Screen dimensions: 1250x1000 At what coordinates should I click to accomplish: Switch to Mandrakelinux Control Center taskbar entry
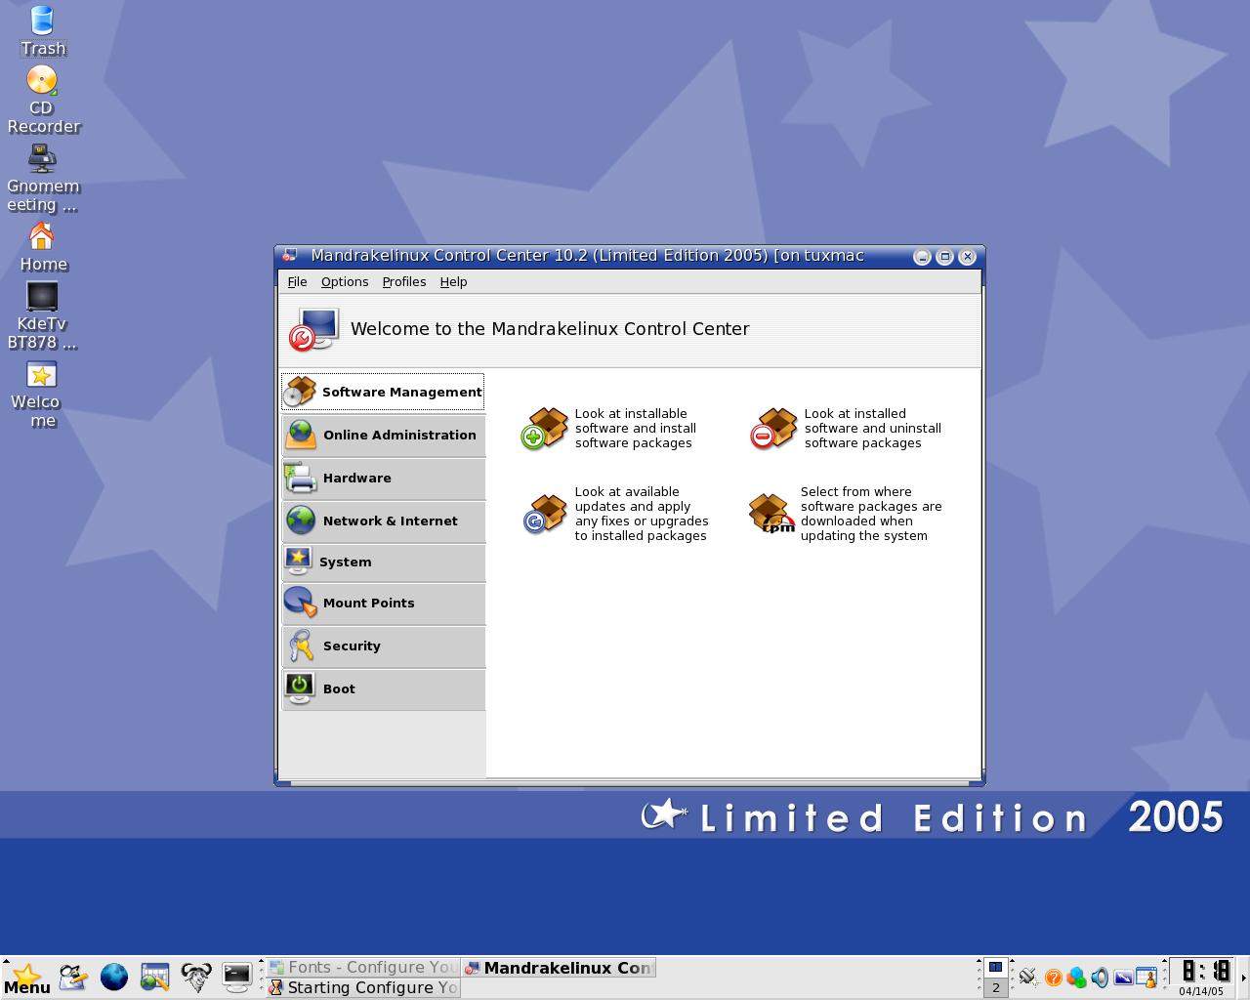(559, 968)
